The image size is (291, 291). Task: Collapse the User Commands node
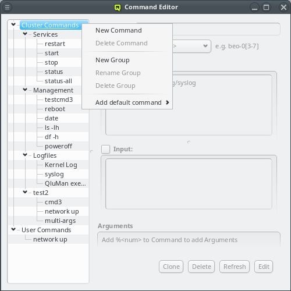13,229
